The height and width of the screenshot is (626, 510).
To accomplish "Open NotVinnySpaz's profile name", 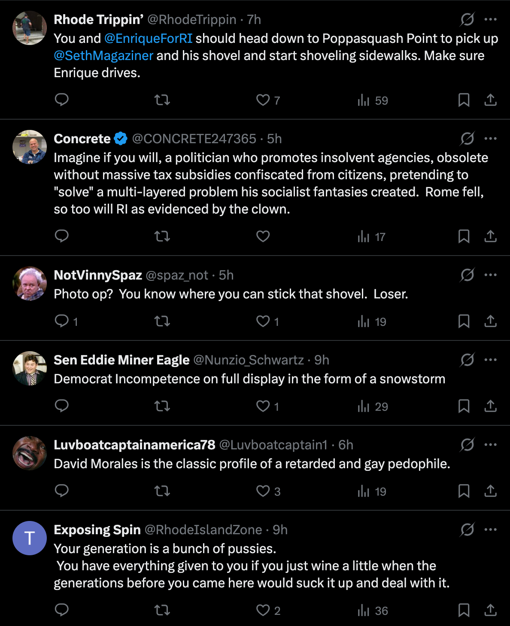I will pyautogui.click(x=98, y=275).
